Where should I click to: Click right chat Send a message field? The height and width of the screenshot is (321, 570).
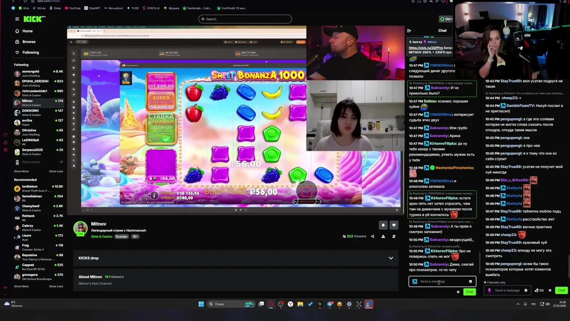[x=507, y=291]
